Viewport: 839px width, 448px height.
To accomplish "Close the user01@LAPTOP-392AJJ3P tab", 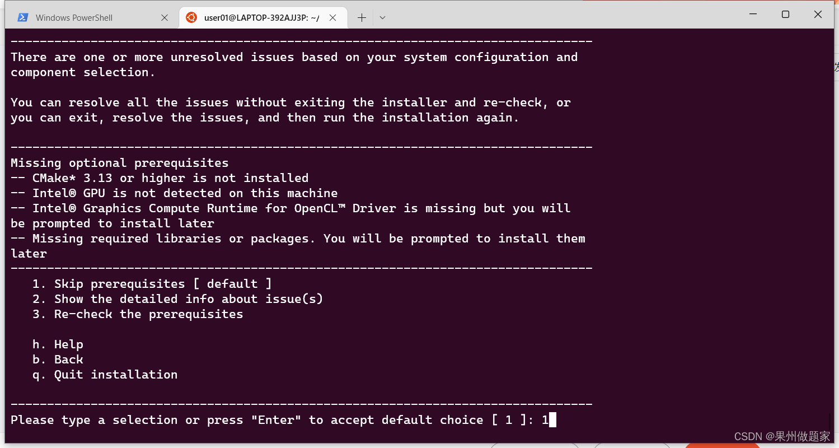I will click(333, 17).
